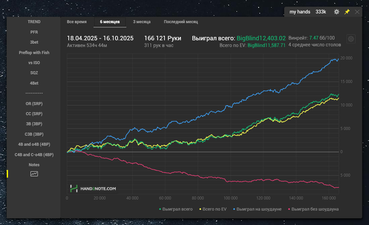Viewport: 369px width, 225px height.
Task: Click Активен 534ч 44м text
Action: tap(87, 45)
